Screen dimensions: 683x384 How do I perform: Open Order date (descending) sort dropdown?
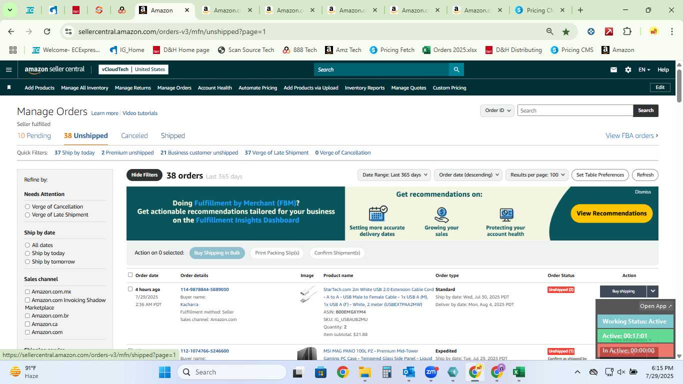click(x=468, y=174)
